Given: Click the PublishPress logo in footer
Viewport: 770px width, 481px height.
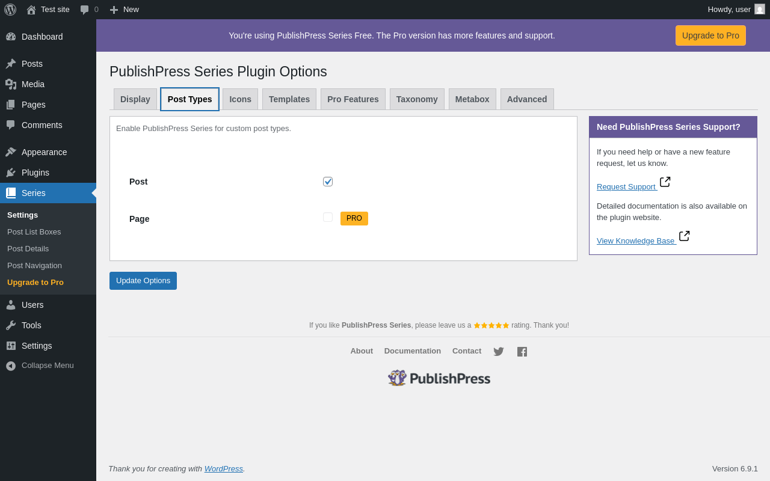Looking at the screenshot, I should (x=439, y=378).
